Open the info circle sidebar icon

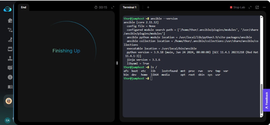pyautogui.click(x=10, y=77)
